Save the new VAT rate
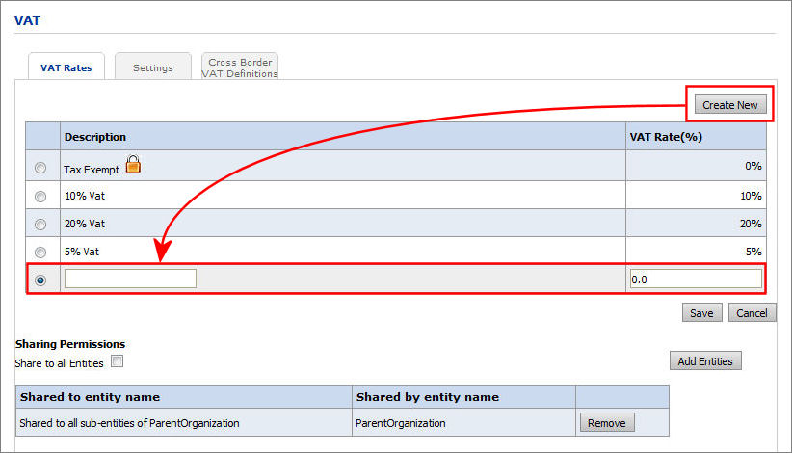The width and height of the screenshot is (792, 453). coord(701,313)
